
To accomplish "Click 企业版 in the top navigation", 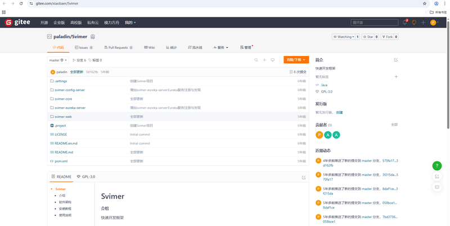I will point(59,22).
